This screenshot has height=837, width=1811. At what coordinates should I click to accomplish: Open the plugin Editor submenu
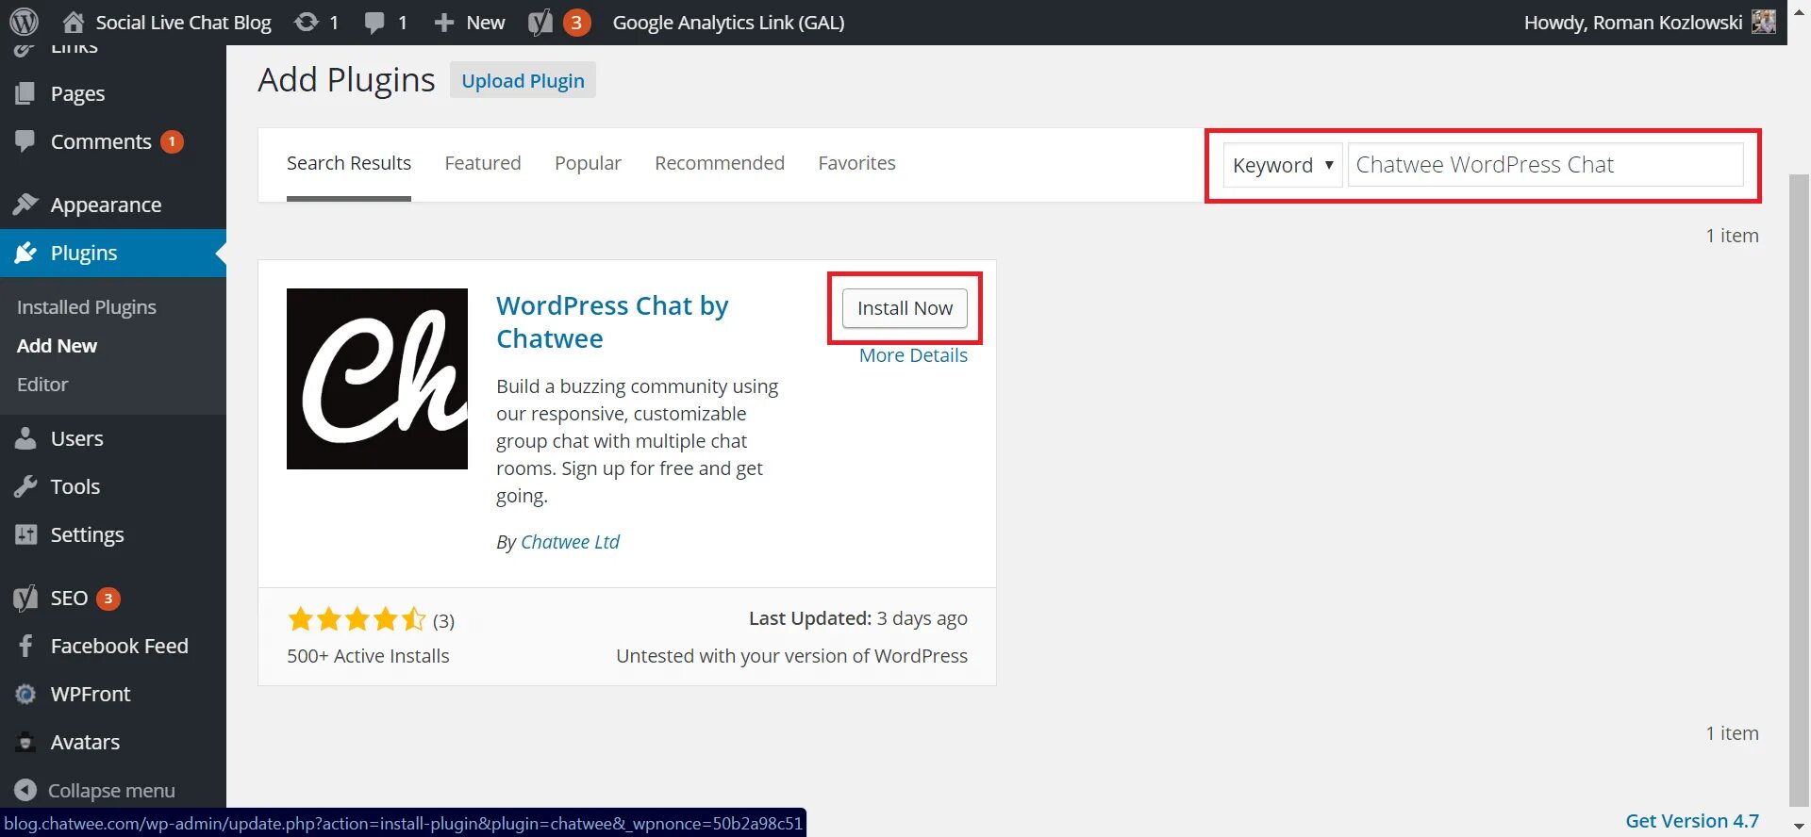[x=42, y=385]
